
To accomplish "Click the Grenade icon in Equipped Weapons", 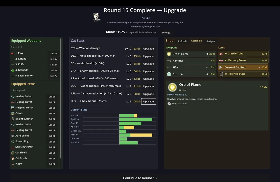I will 13,70.
